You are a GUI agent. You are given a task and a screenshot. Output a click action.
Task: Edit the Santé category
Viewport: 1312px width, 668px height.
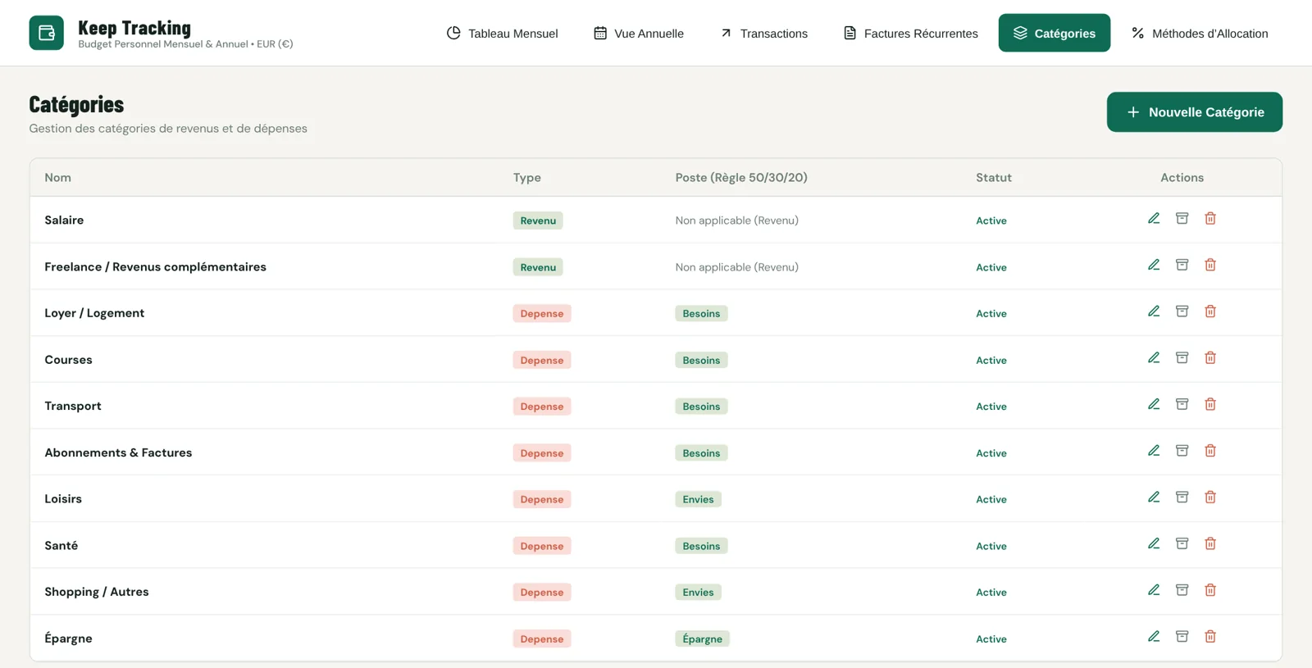point(1154,543)
